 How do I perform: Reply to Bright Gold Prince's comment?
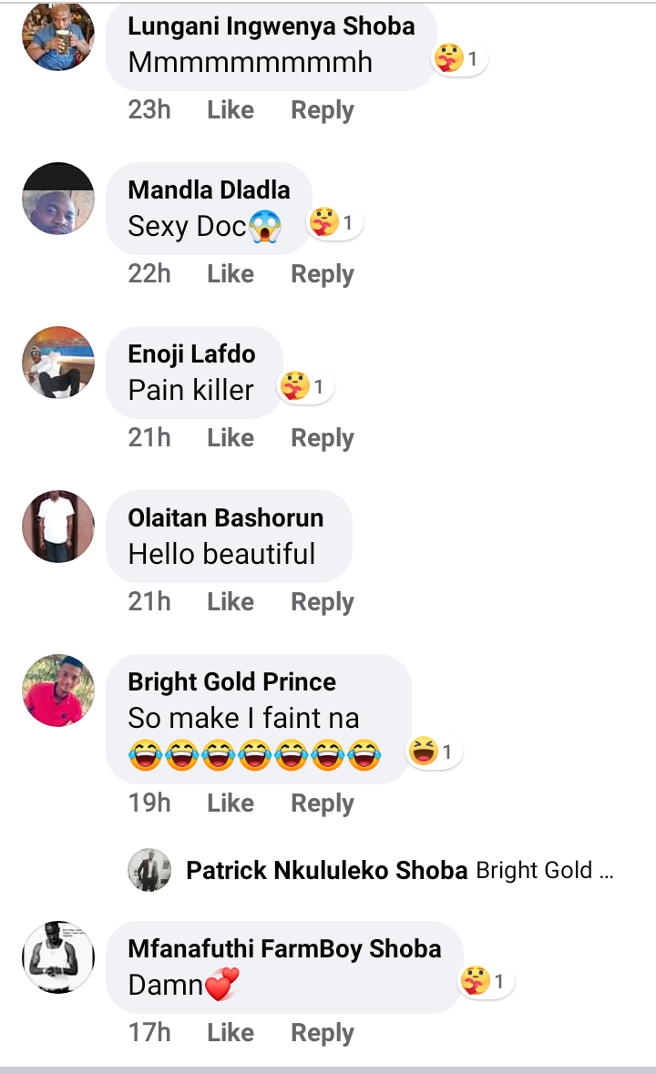tap(323, 803)
